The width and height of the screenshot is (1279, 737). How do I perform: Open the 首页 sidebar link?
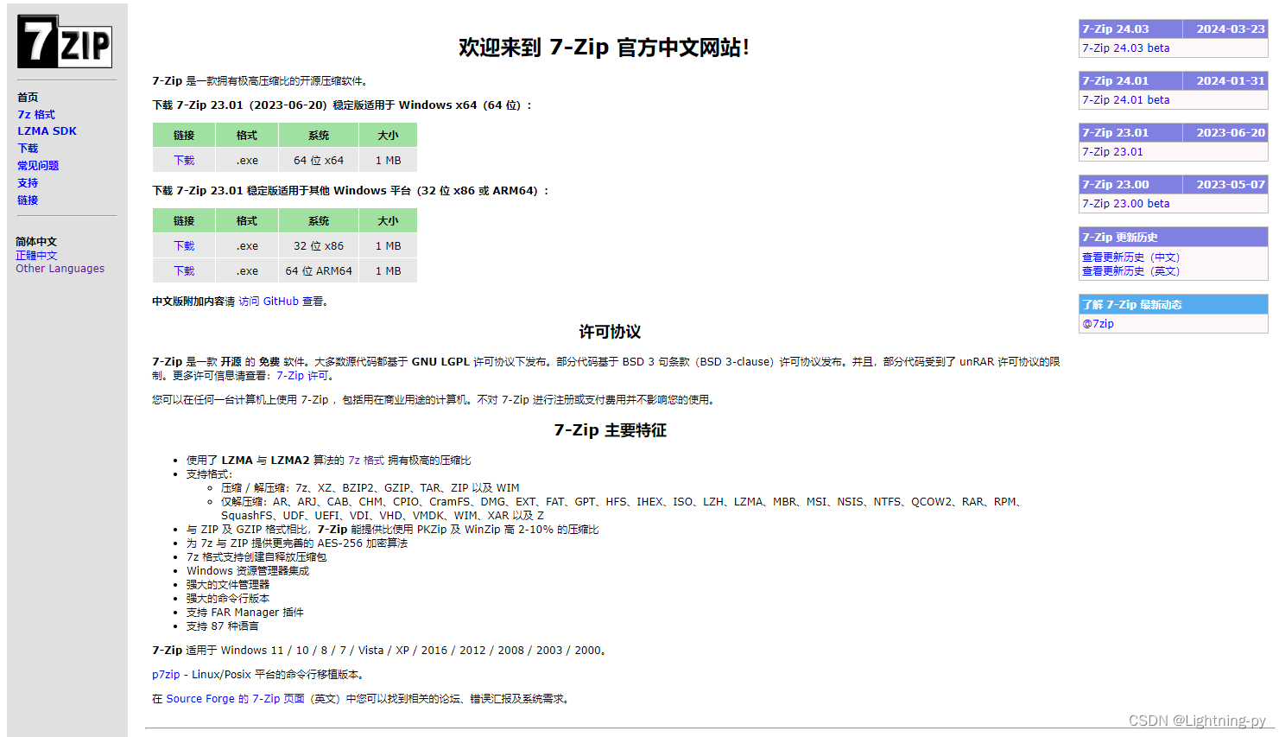(x=28, y=97)
